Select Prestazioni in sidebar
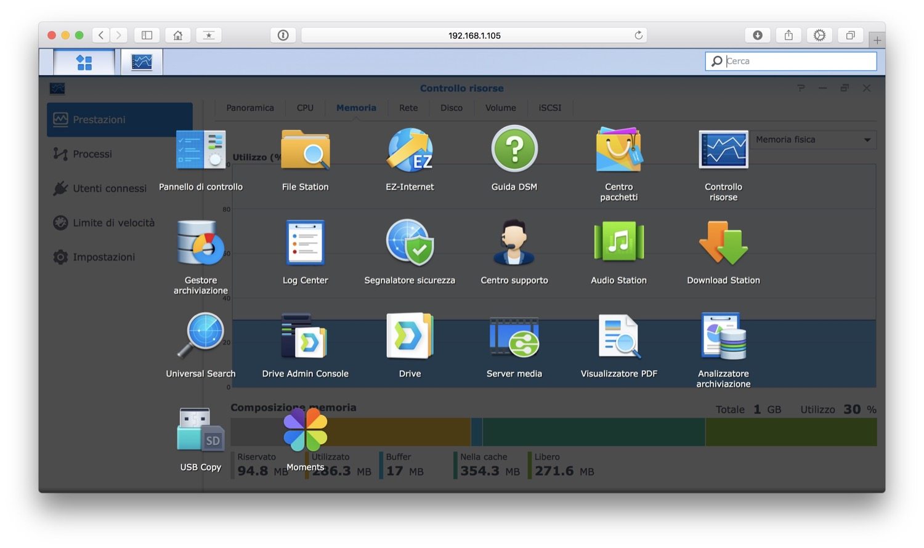 (x=120, y=119)
